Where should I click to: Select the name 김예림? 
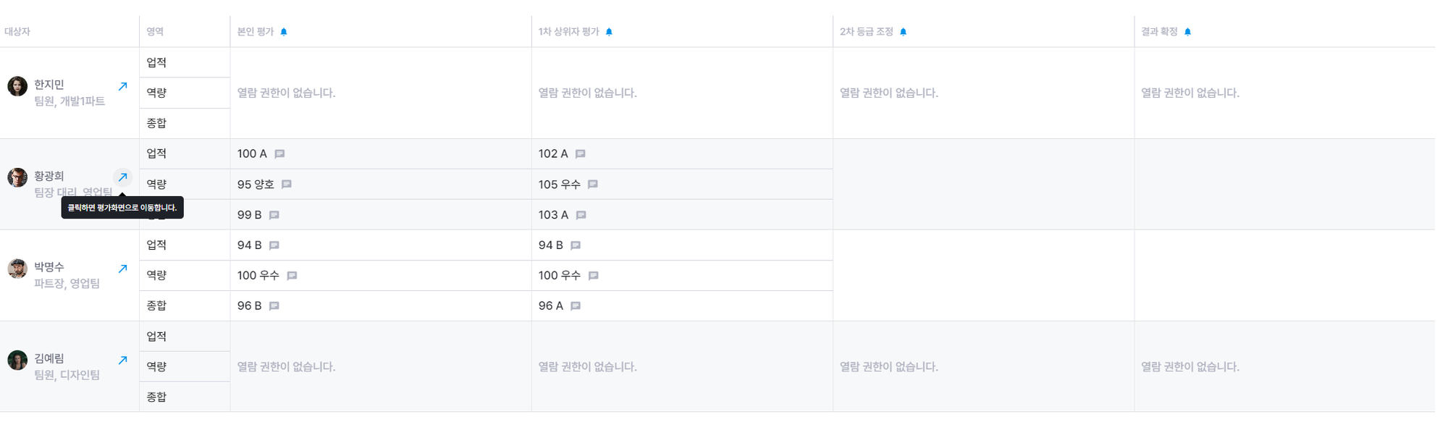pyautogui.click(x=49, y=358)
